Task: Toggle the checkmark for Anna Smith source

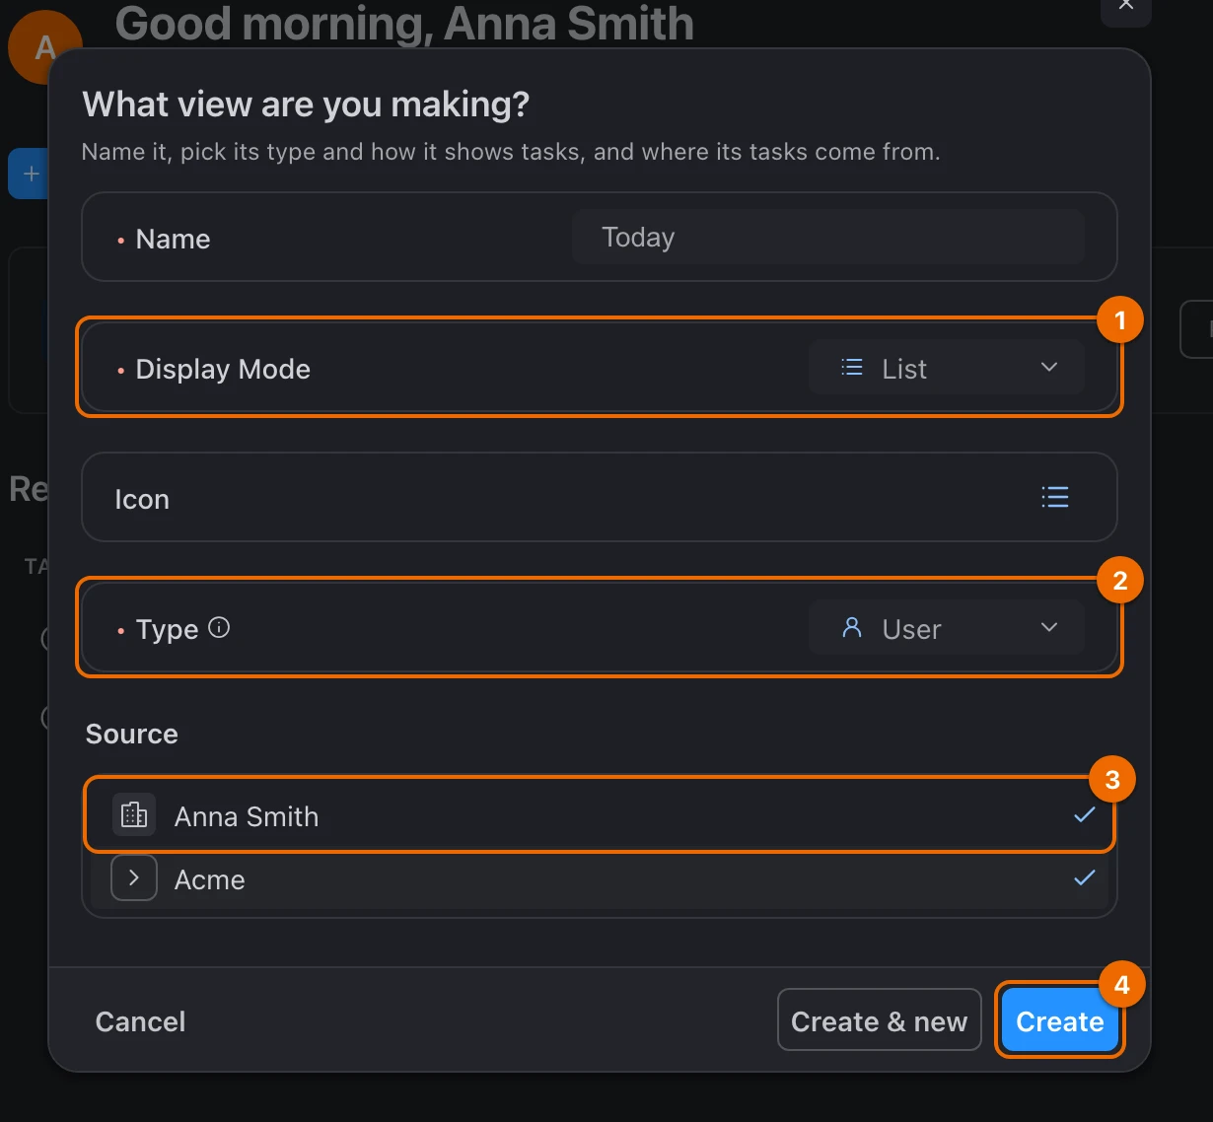Action: click(x=1084, y=814)
